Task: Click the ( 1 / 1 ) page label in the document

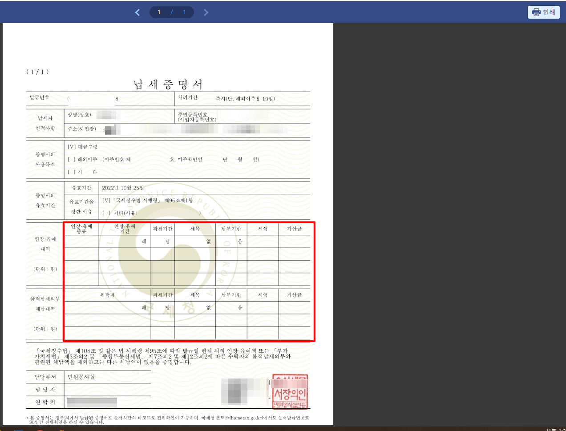Action: coord(37,72)
